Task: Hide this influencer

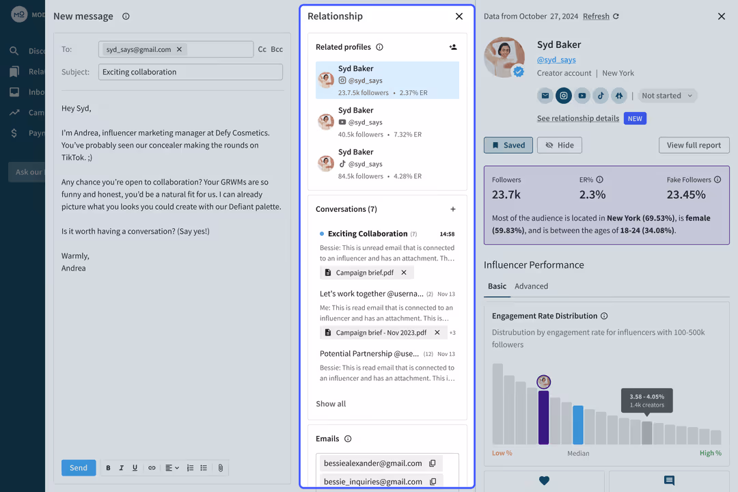Action: pos(560,145)
